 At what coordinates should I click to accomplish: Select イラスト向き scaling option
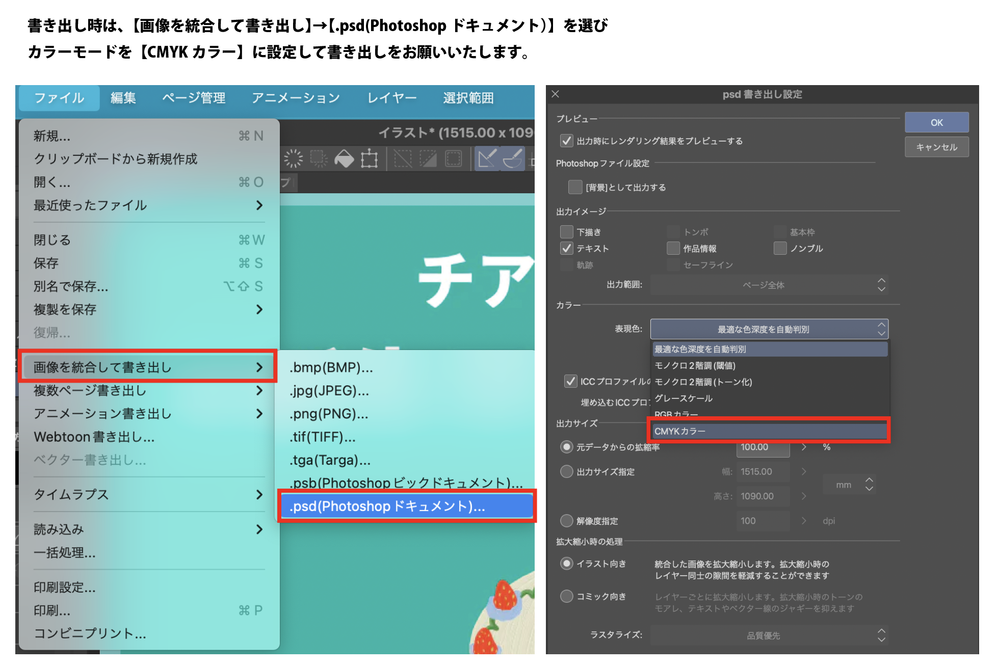(566, 564)
